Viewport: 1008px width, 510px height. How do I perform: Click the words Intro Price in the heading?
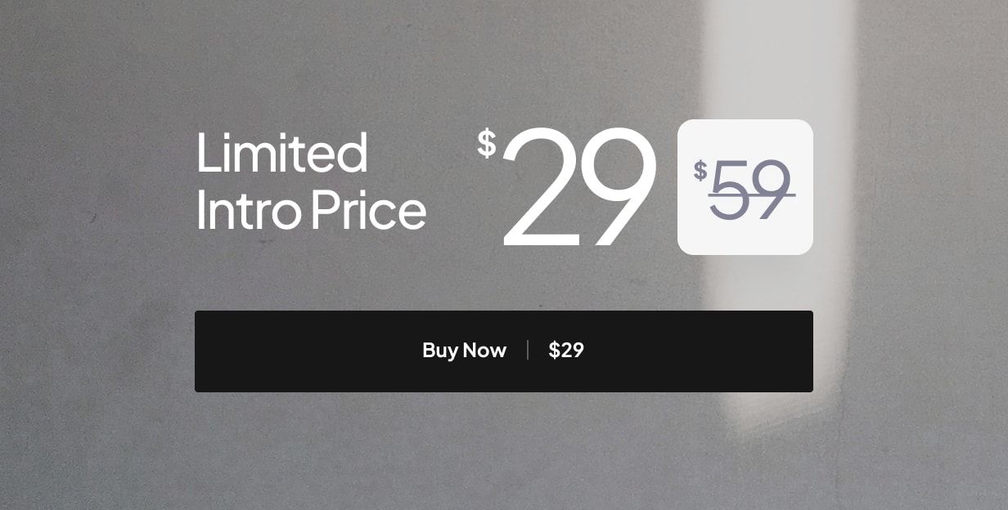pyautogui.click(x=312, y=210)
